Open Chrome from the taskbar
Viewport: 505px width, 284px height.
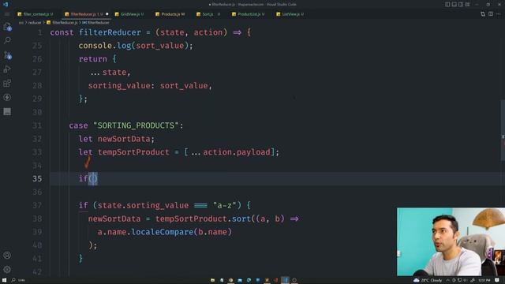230,280
